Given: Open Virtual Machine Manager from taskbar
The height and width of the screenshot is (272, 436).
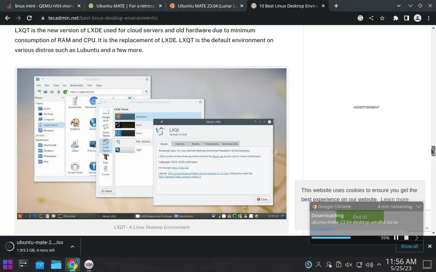Looking at the screenshot, I should tap(89, 264).
